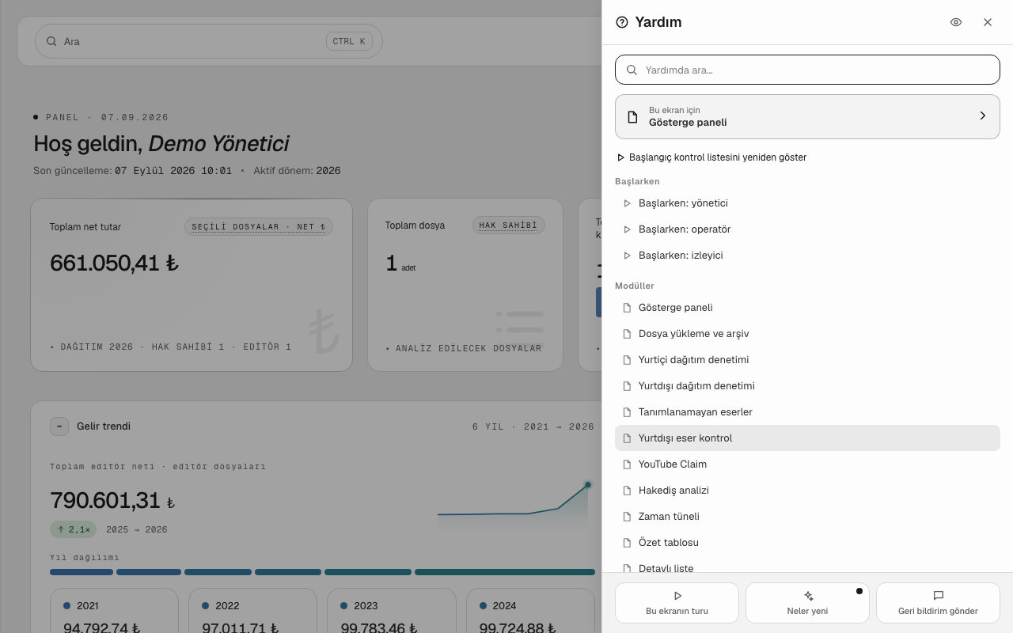Click the 661.050,41 ₺ net amount
1013x633 pixels.
coord(114,263)
